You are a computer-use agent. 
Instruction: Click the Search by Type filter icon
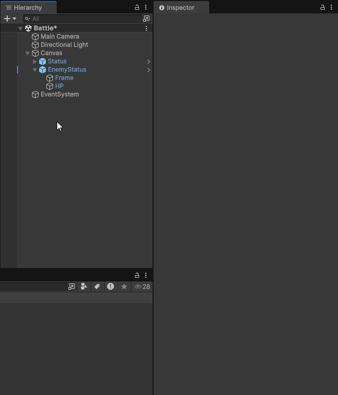pos(84,287)
